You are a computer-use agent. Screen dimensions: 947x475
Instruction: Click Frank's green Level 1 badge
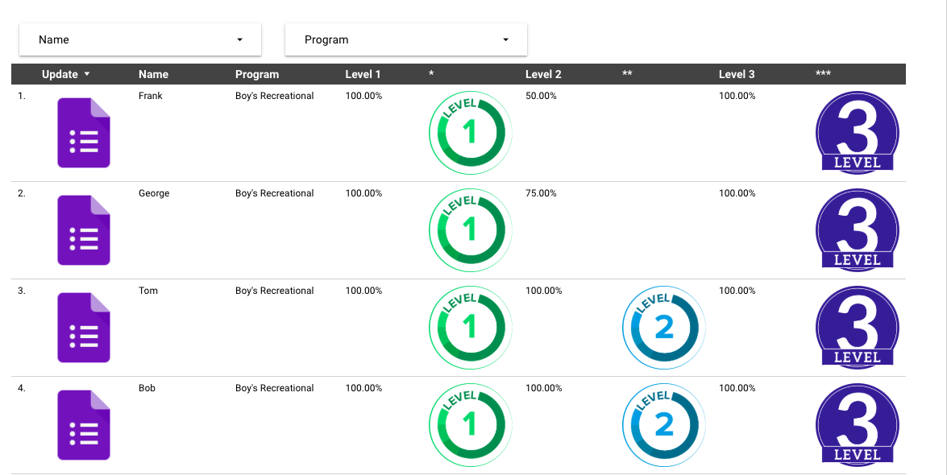470,132
